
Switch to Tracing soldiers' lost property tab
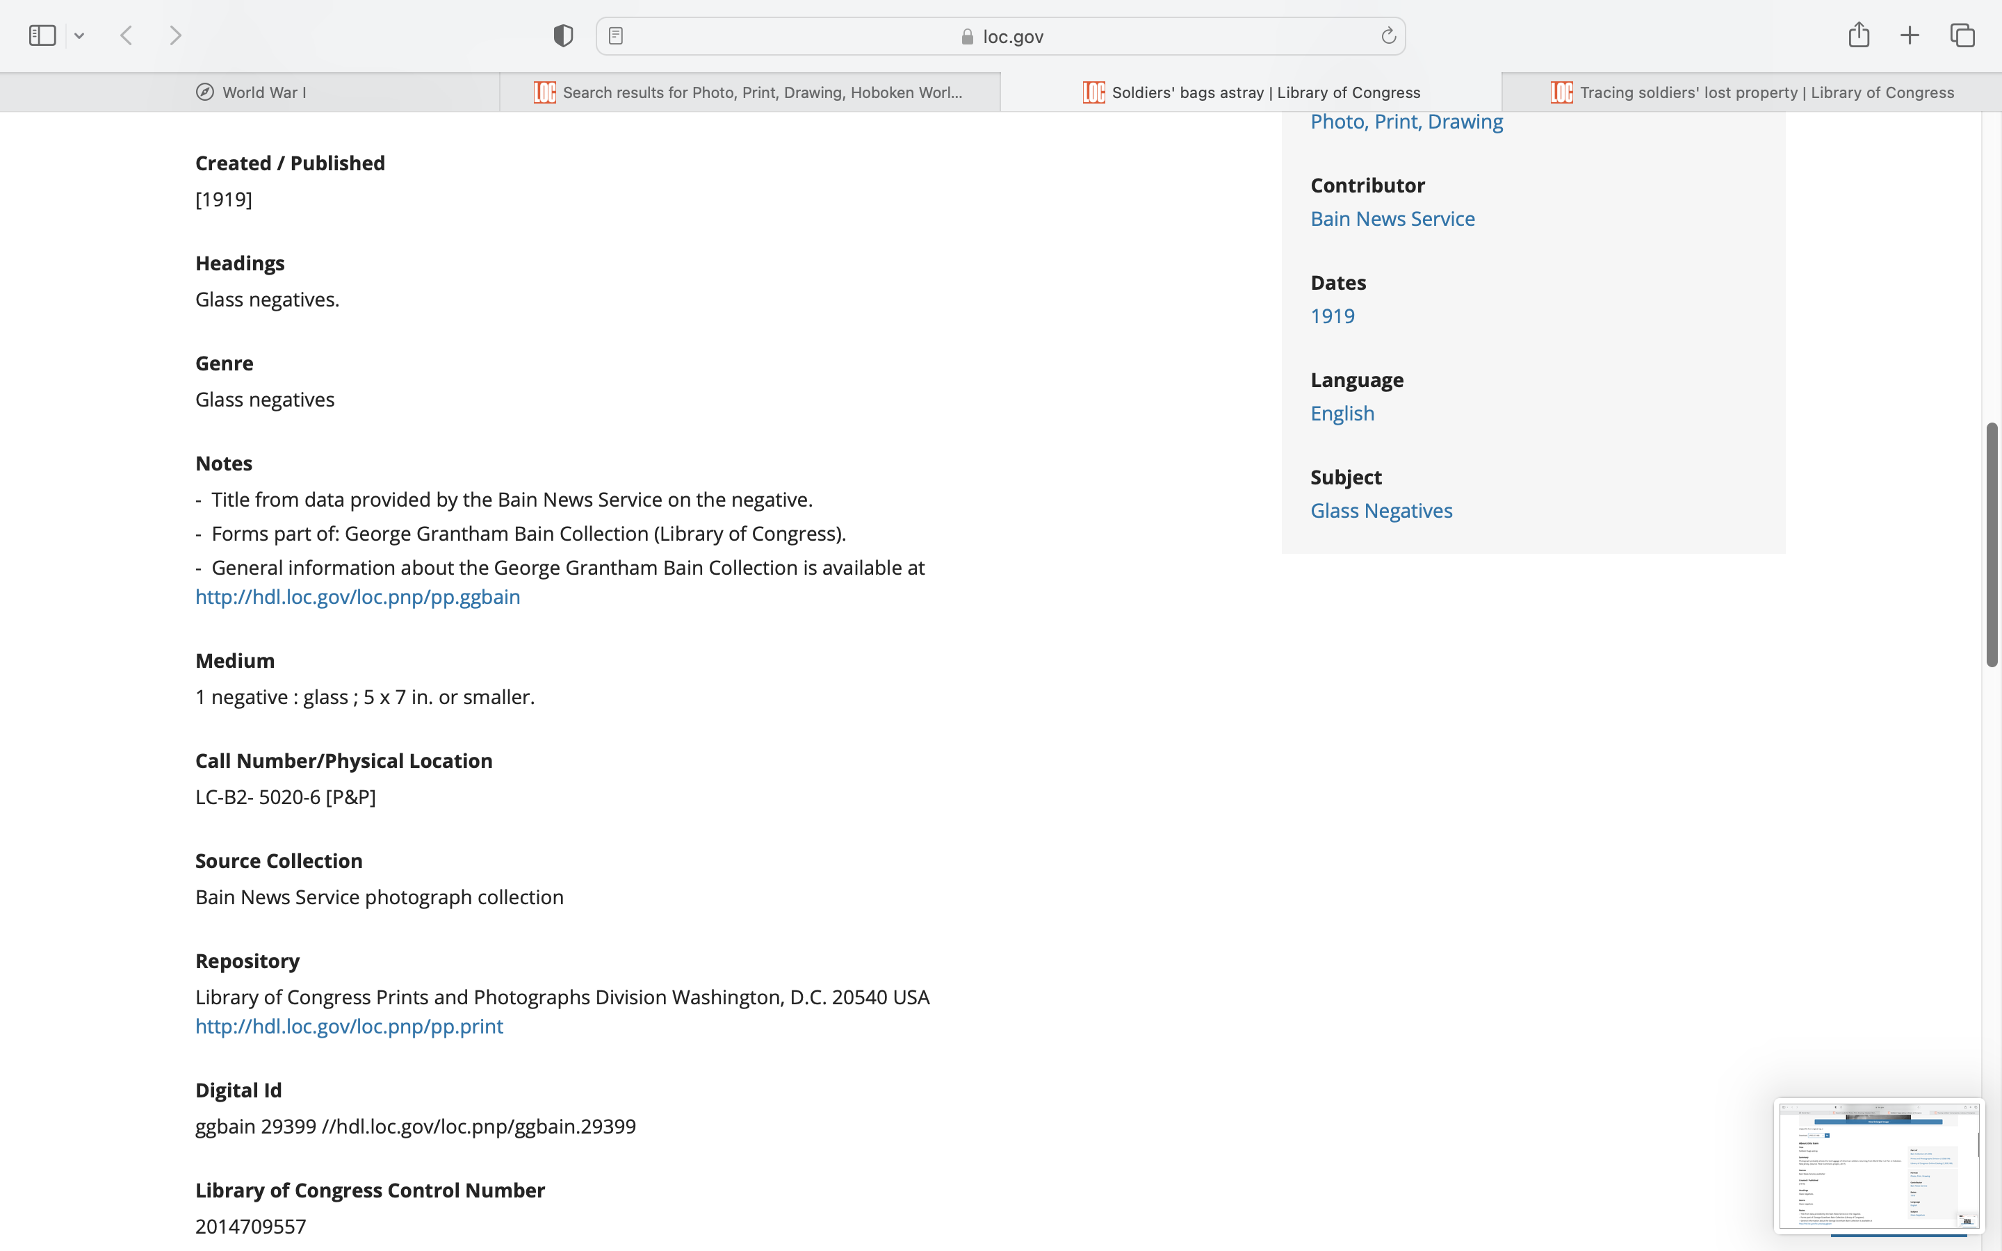(x=1752, y=92)
